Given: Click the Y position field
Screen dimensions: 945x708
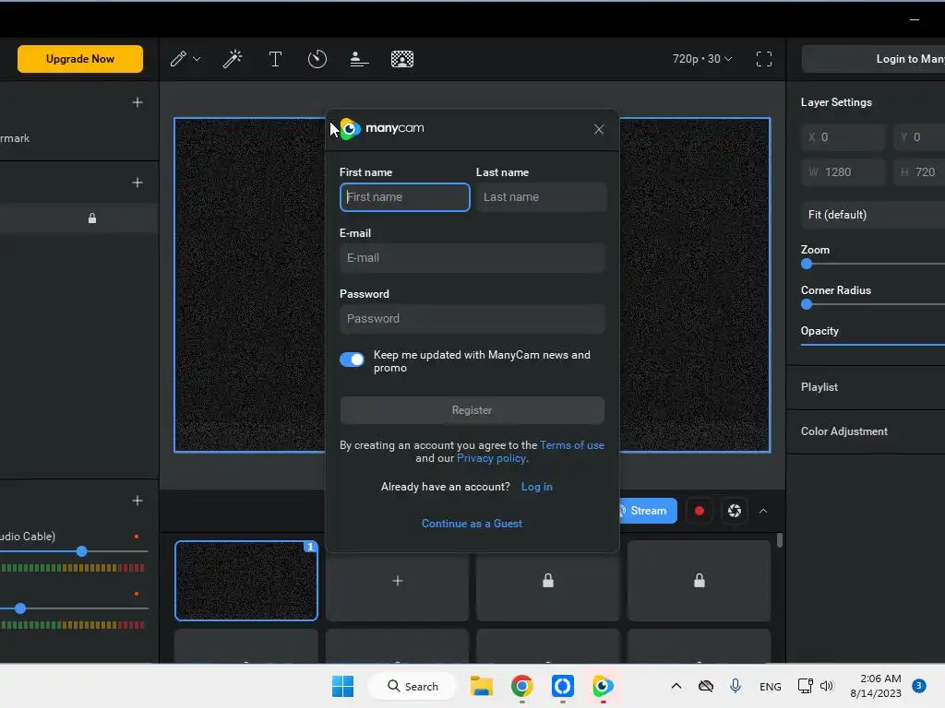Looking at the screenshot, I should 919,137.
